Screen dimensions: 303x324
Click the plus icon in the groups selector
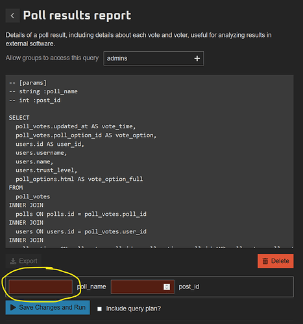197,58
